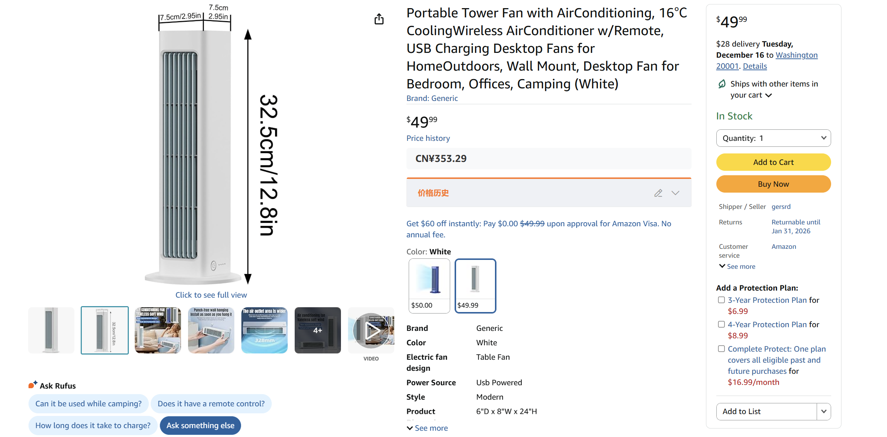887x437 pixels.
Task: Click the green leaf icon near shipping info
Action: 722,84
